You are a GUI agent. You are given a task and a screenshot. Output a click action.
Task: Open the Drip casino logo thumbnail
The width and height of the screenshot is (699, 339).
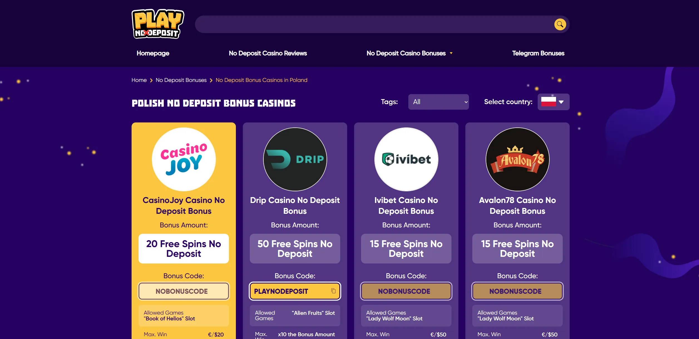coord(295,159)
